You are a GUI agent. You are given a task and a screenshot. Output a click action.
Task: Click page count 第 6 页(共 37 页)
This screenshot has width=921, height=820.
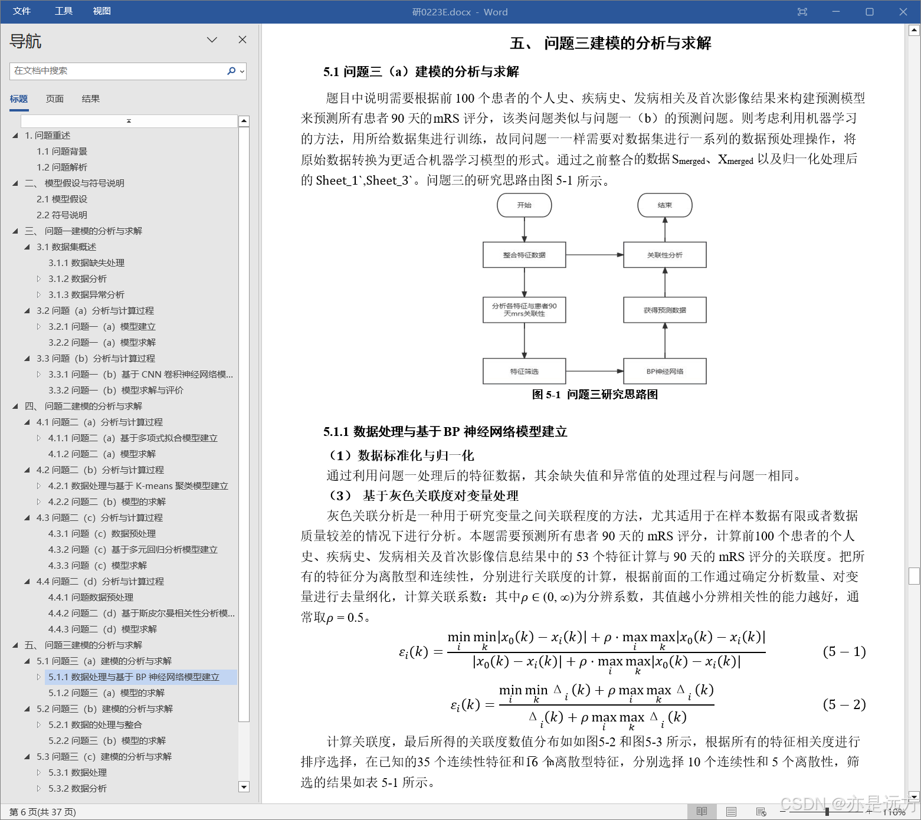(42, 812)
